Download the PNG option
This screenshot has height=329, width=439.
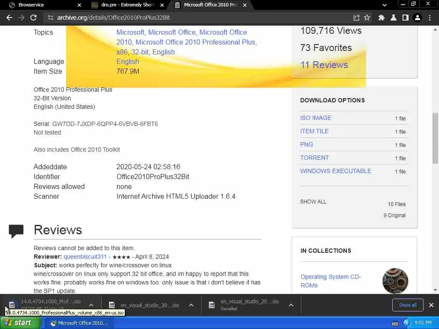[307, 145]
